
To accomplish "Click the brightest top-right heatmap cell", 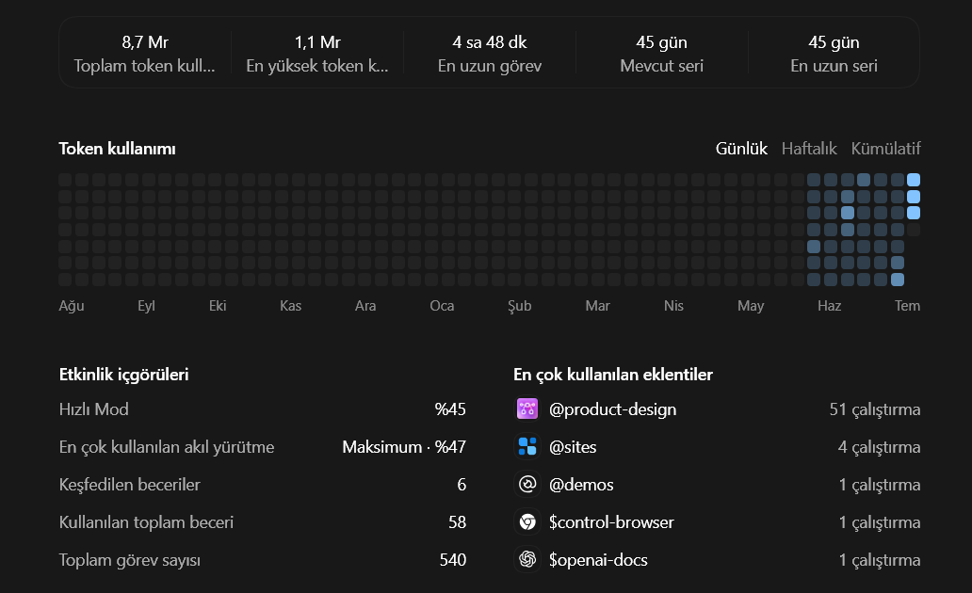I will click(x=914, y=181).
